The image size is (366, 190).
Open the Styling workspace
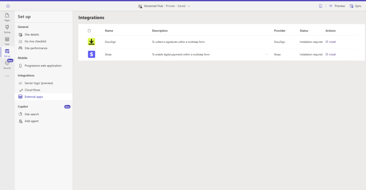7,29
